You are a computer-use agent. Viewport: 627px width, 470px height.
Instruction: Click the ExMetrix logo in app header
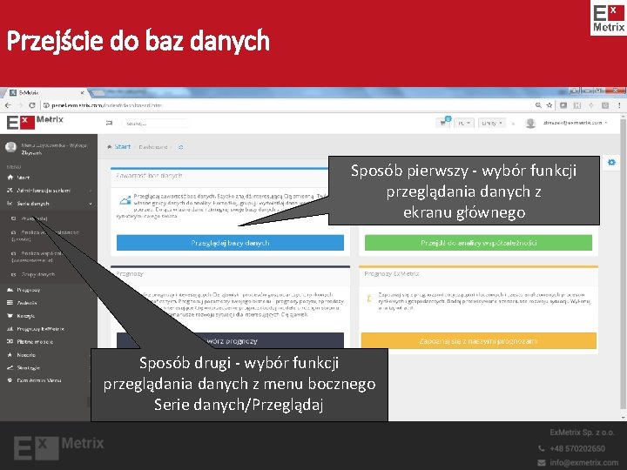click(35, 122)
